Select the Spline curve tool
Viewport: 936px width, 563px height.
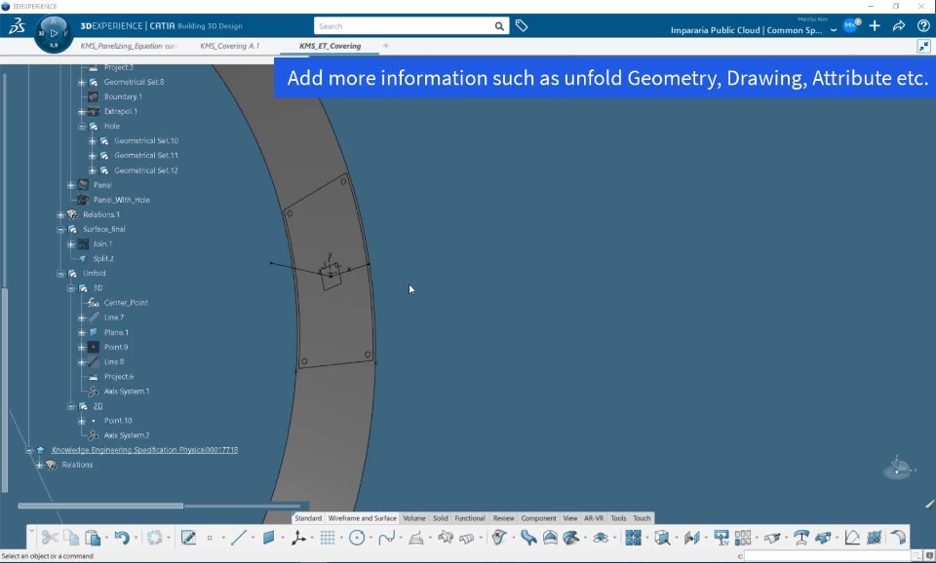click(386, 538)
